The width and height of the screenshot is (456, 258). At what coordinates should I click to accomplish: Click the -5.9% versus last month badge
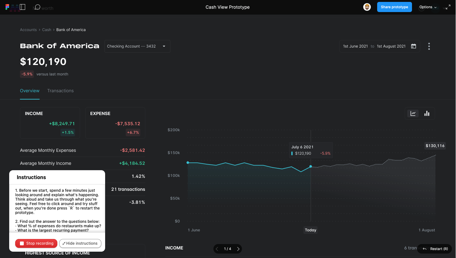(27, 74)
